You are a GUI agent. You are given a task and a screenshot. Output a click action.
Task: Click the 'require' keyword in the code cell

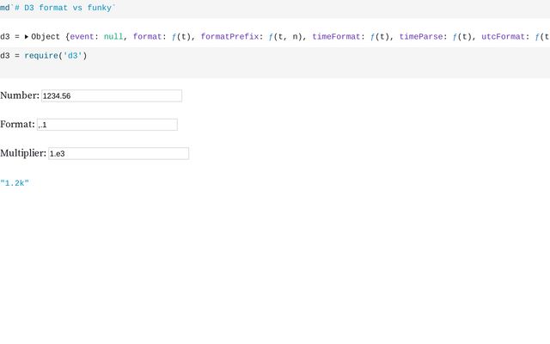point(41,56)
